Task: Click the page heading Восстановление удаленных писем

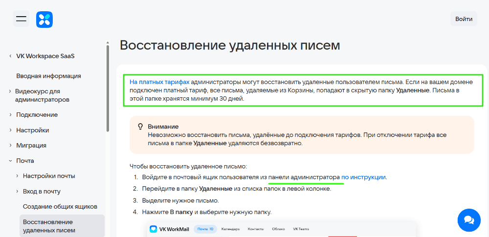Action: tap(230, 45)
